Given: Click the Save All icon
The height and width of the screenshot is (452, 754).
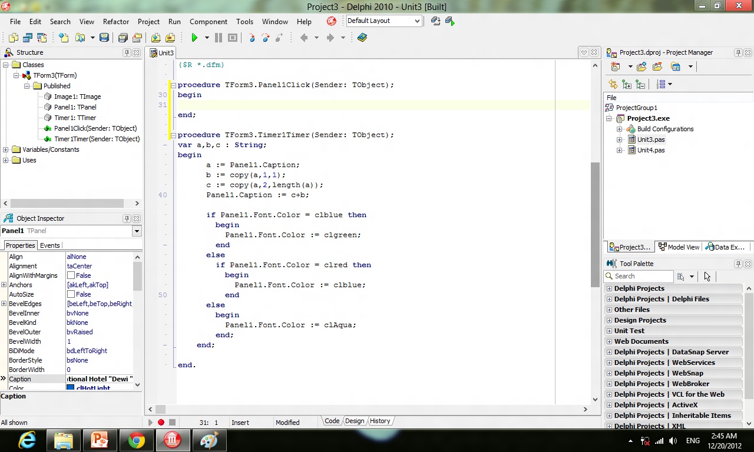Looking at the screenshot, I should 123,38.
